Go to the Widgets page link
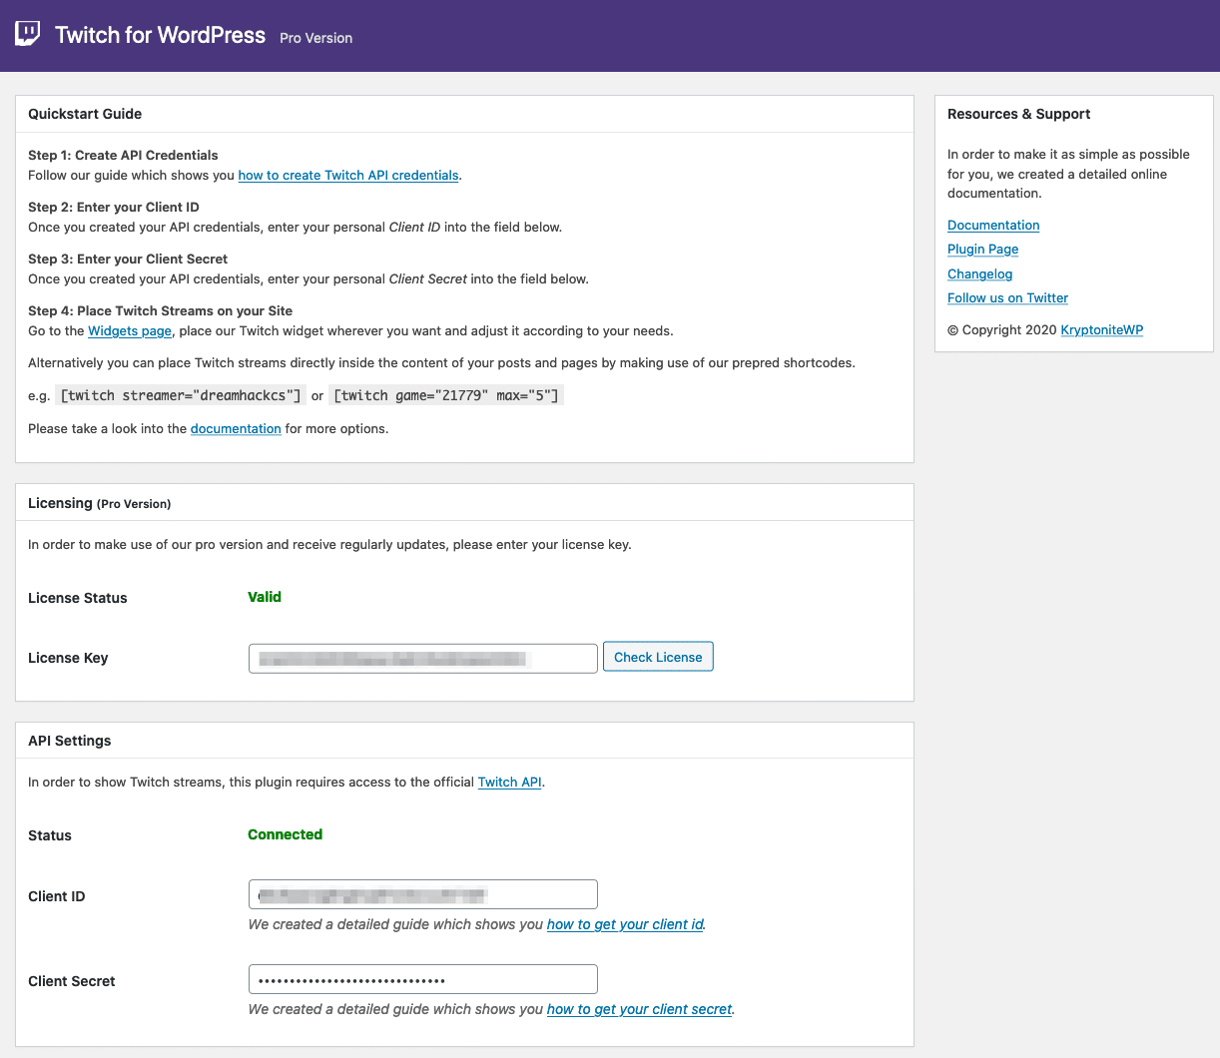Image resolution: width=1220 pixels, height=1058 pixels. coord(130,330)
